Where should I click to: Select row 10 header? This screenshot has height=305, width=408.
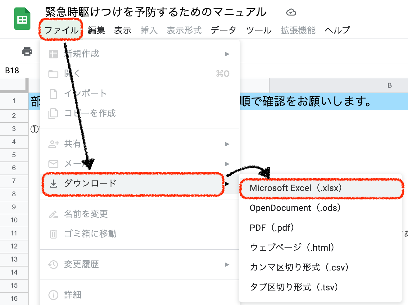[14, 220]
